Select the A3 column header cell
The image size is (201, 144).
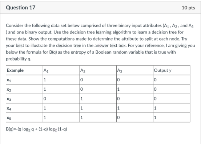coord(135,70)
